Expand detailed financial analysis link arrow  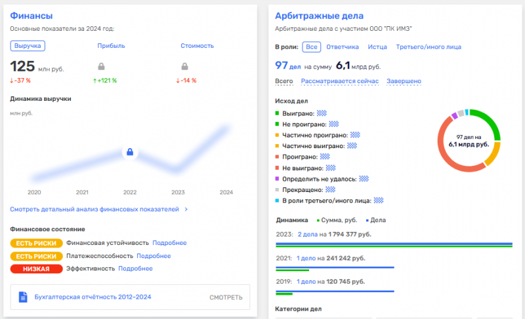click(186, 210)
